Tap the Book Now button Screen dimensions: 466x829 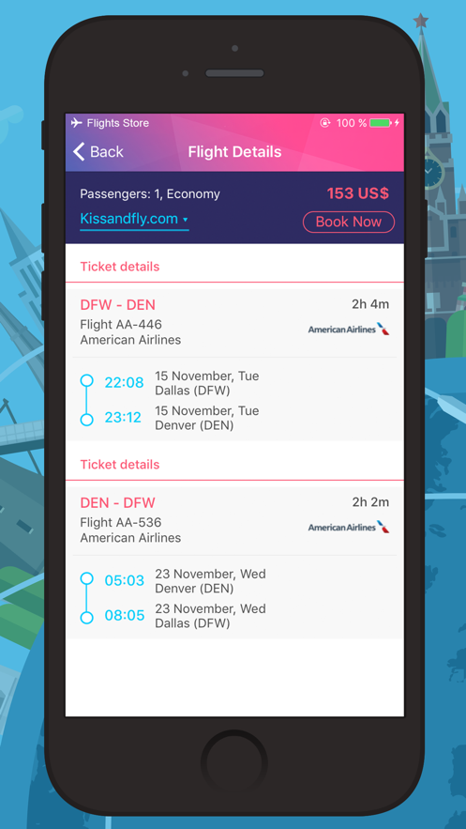point(348,223)
